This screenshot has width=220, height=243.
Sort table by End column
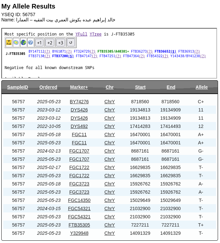pos(171,87)
